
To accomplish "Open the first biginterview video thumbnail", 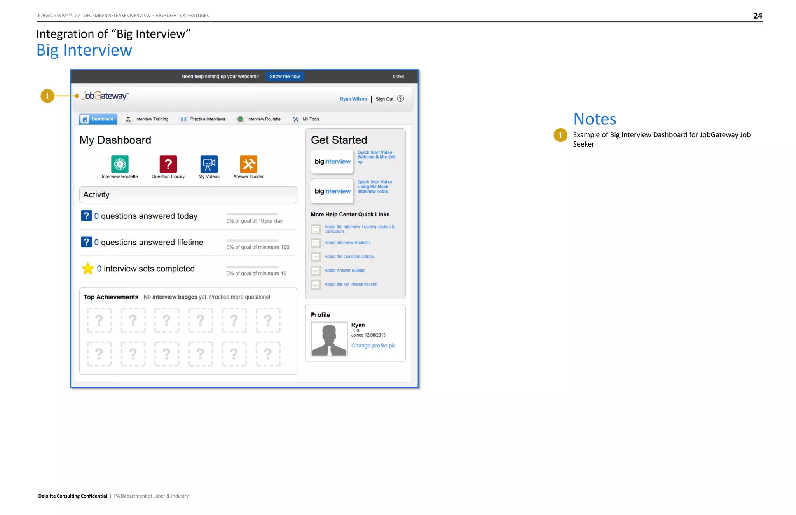I will 332,161.
